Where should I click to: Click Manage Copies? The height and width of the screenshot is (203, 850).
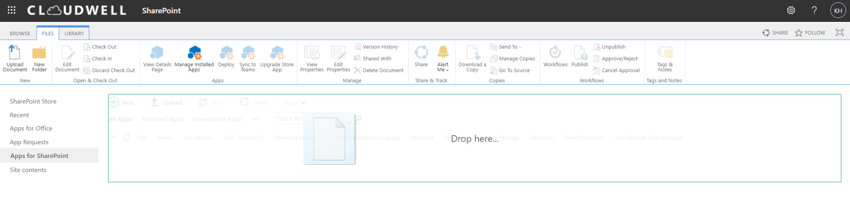[513, 59]
